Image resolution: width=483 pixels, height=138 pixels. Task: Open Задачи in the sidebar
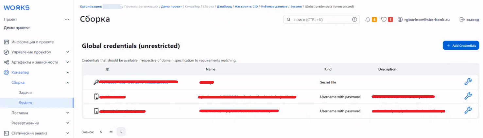click(25, 93)
